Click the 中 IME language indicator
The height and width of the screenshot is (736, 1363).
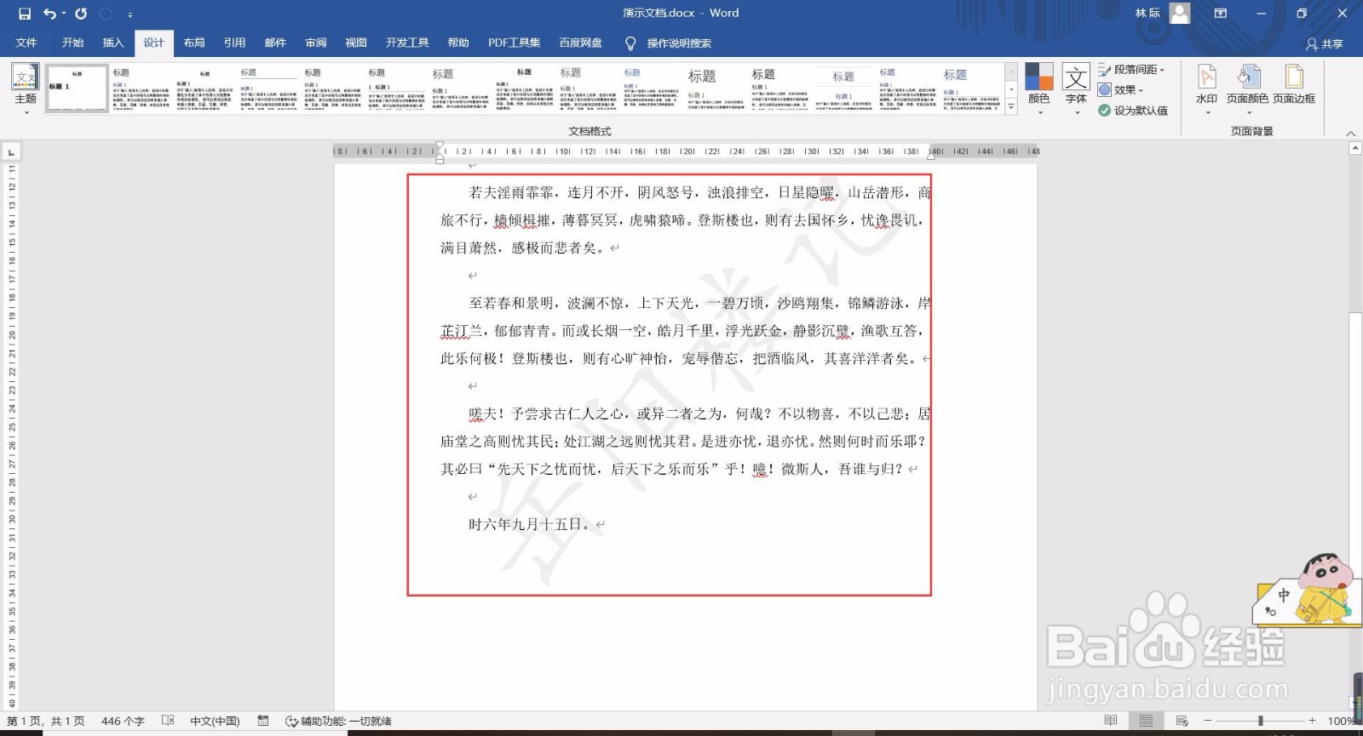pos(1284,594)
